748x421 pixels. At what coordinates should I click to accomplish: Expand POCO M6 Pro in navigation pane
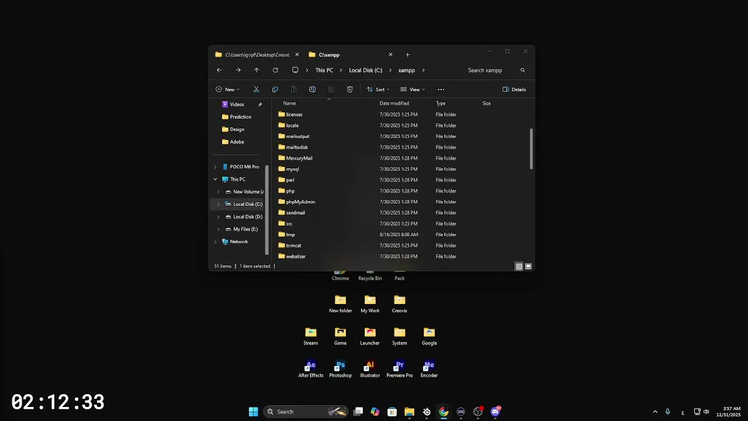coord(215,167)
